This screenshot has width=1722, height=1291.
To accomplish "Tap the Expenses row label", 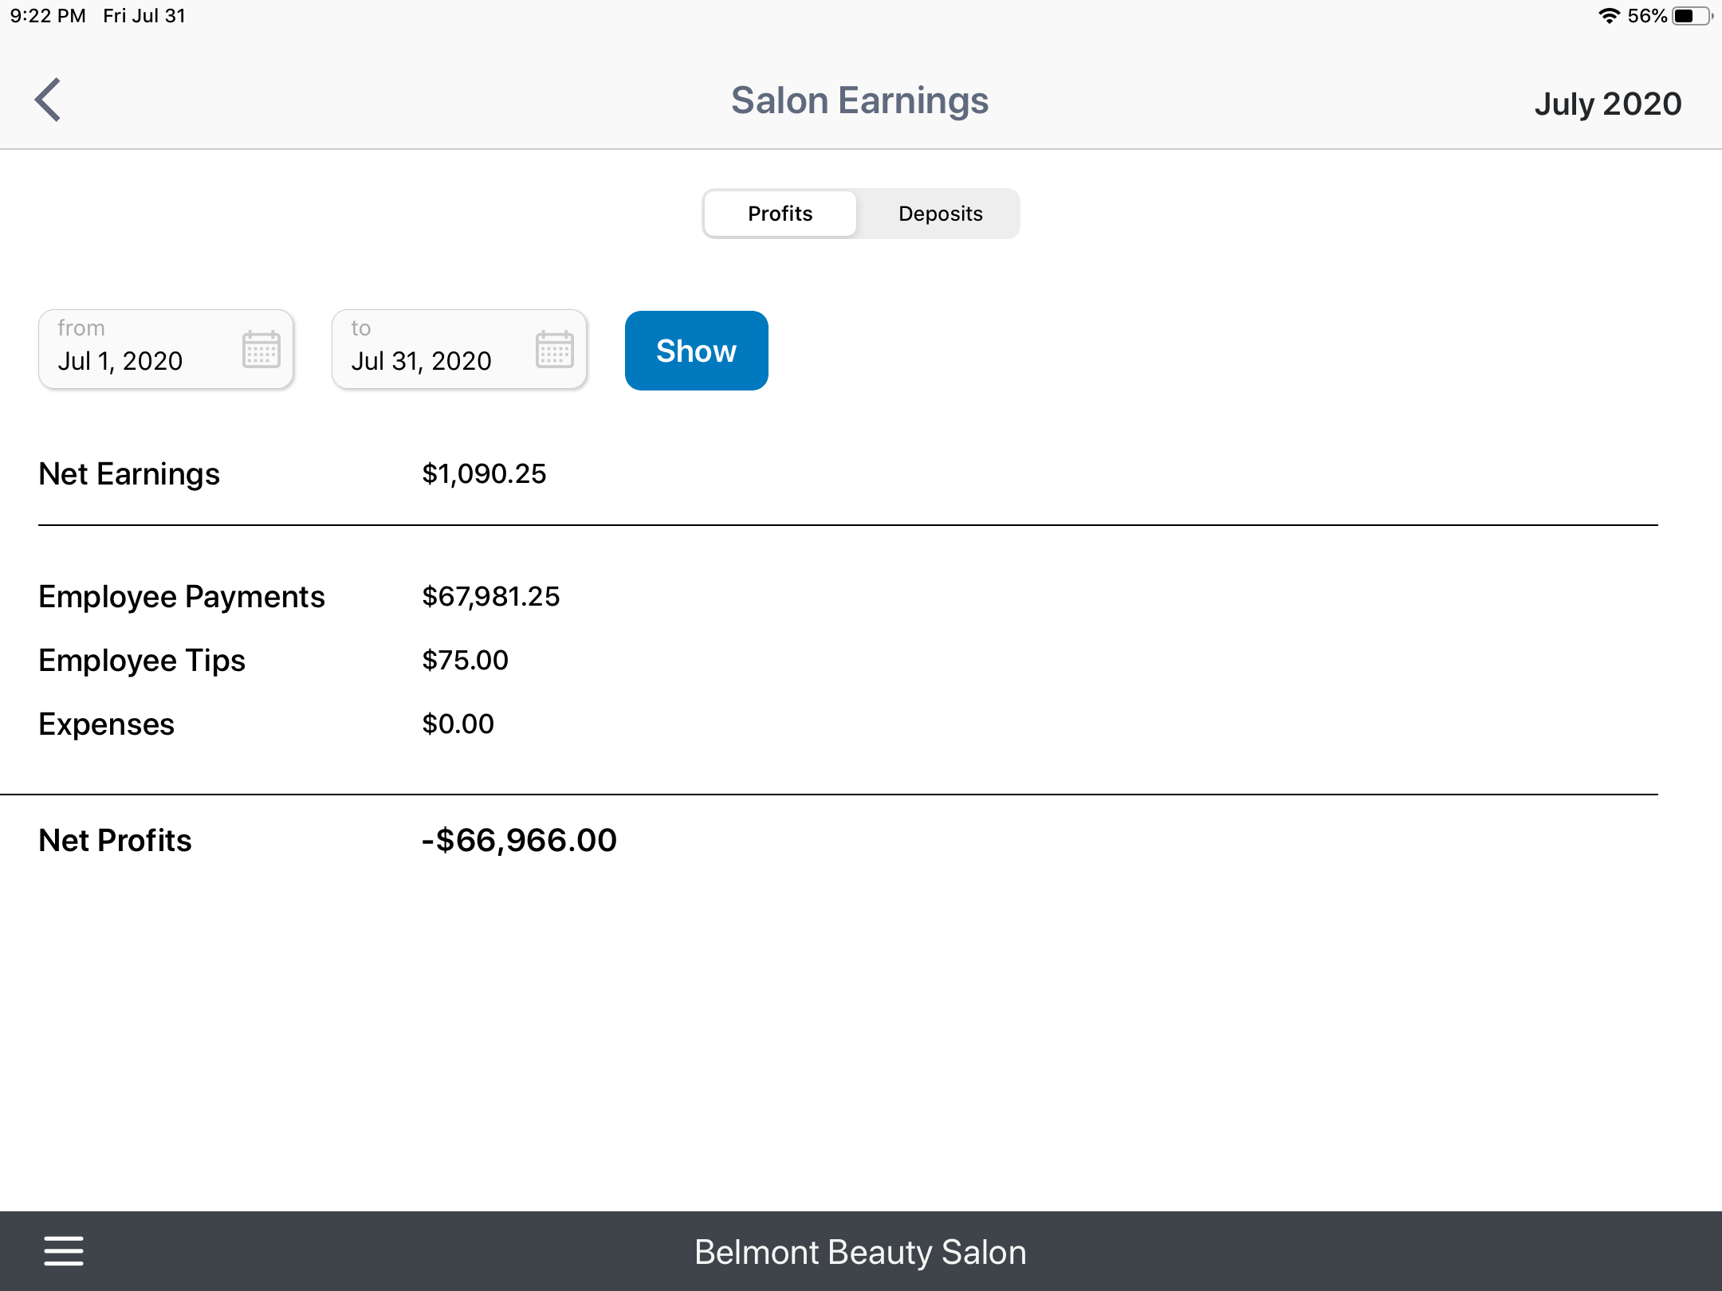I will pos(107,724).
